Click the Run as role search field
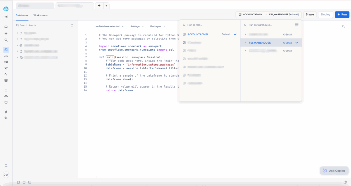The height and width of the screenshot is (186, 351). pos(209,25)
